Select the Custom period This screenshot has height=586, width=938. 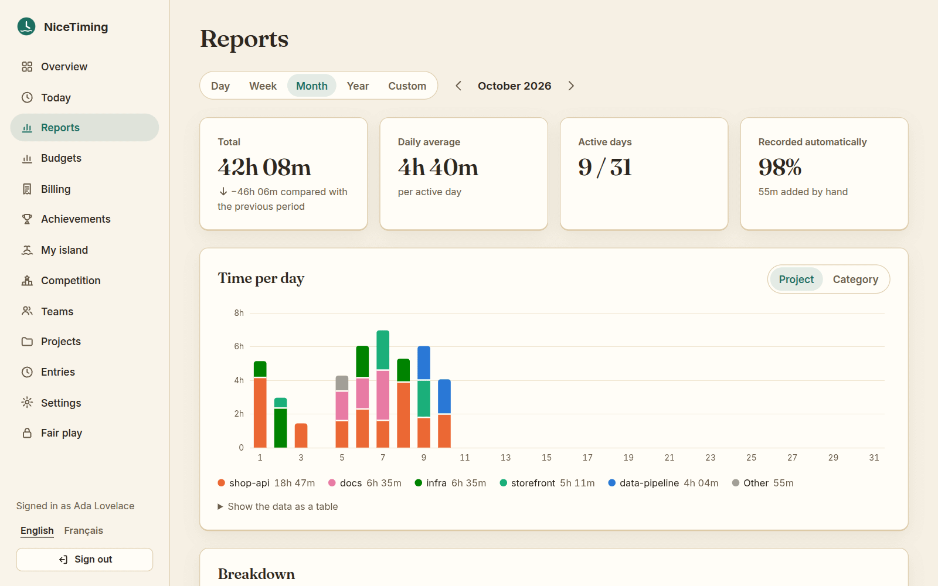(x=407, y=86)
